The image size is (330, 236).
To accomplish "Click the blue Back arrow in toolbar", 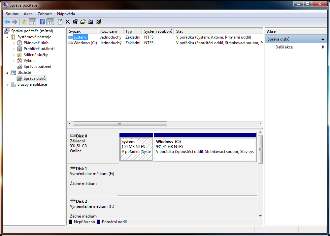I will click(x=7, y=22).
